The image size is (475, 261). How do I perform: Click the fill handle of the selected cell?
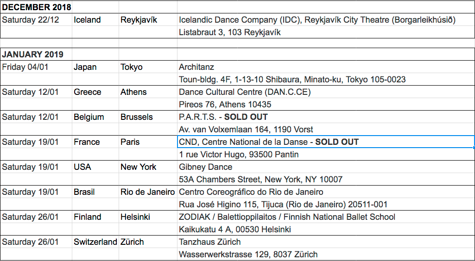(474, 148)
